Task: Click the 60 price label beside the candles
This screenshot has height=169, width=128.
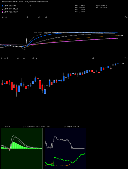Action: 123,64
